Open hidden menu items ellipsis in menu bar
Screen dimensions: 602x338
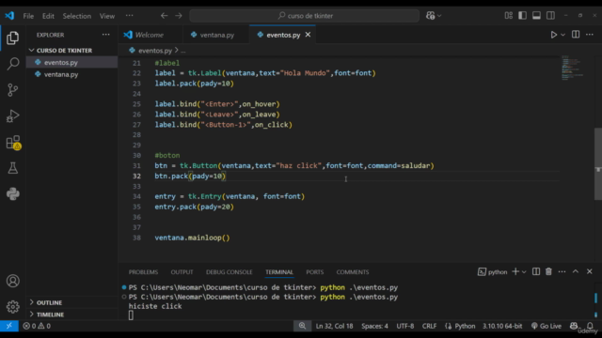(x=130, y=16)
